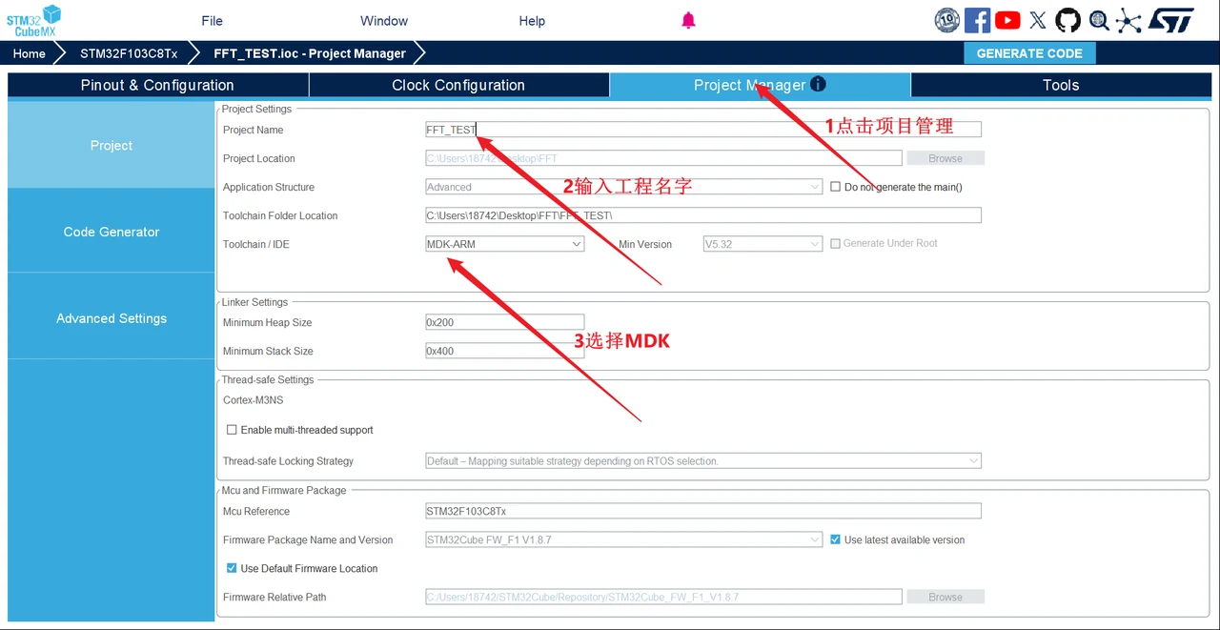Click Browse next to Project Location
The image size is (1220, 630).
[945, 158]
